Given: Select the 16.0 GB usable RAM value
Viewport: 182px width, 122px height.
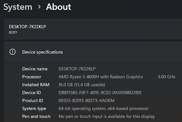Looking at the screenshot, I should point(82,85).
